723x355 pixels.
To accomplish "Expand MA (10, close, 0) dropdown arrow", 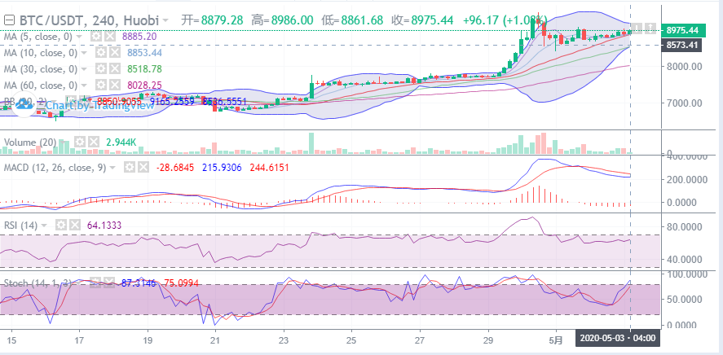I will [x=85, y=52].
